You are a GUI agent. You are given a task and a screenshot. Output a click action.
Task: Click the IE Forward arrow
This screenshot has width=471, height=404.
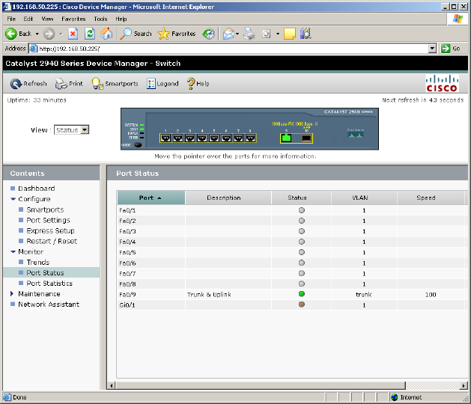coord(49,34)
